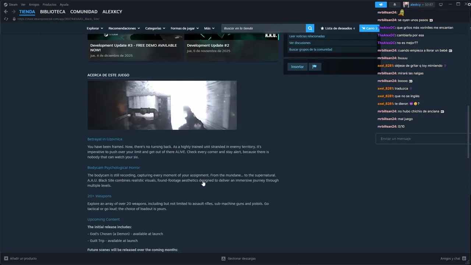Click chat message 'traduzca'
Screen dimensions: 471x265
pyautogui.click(x=401, y=88)
